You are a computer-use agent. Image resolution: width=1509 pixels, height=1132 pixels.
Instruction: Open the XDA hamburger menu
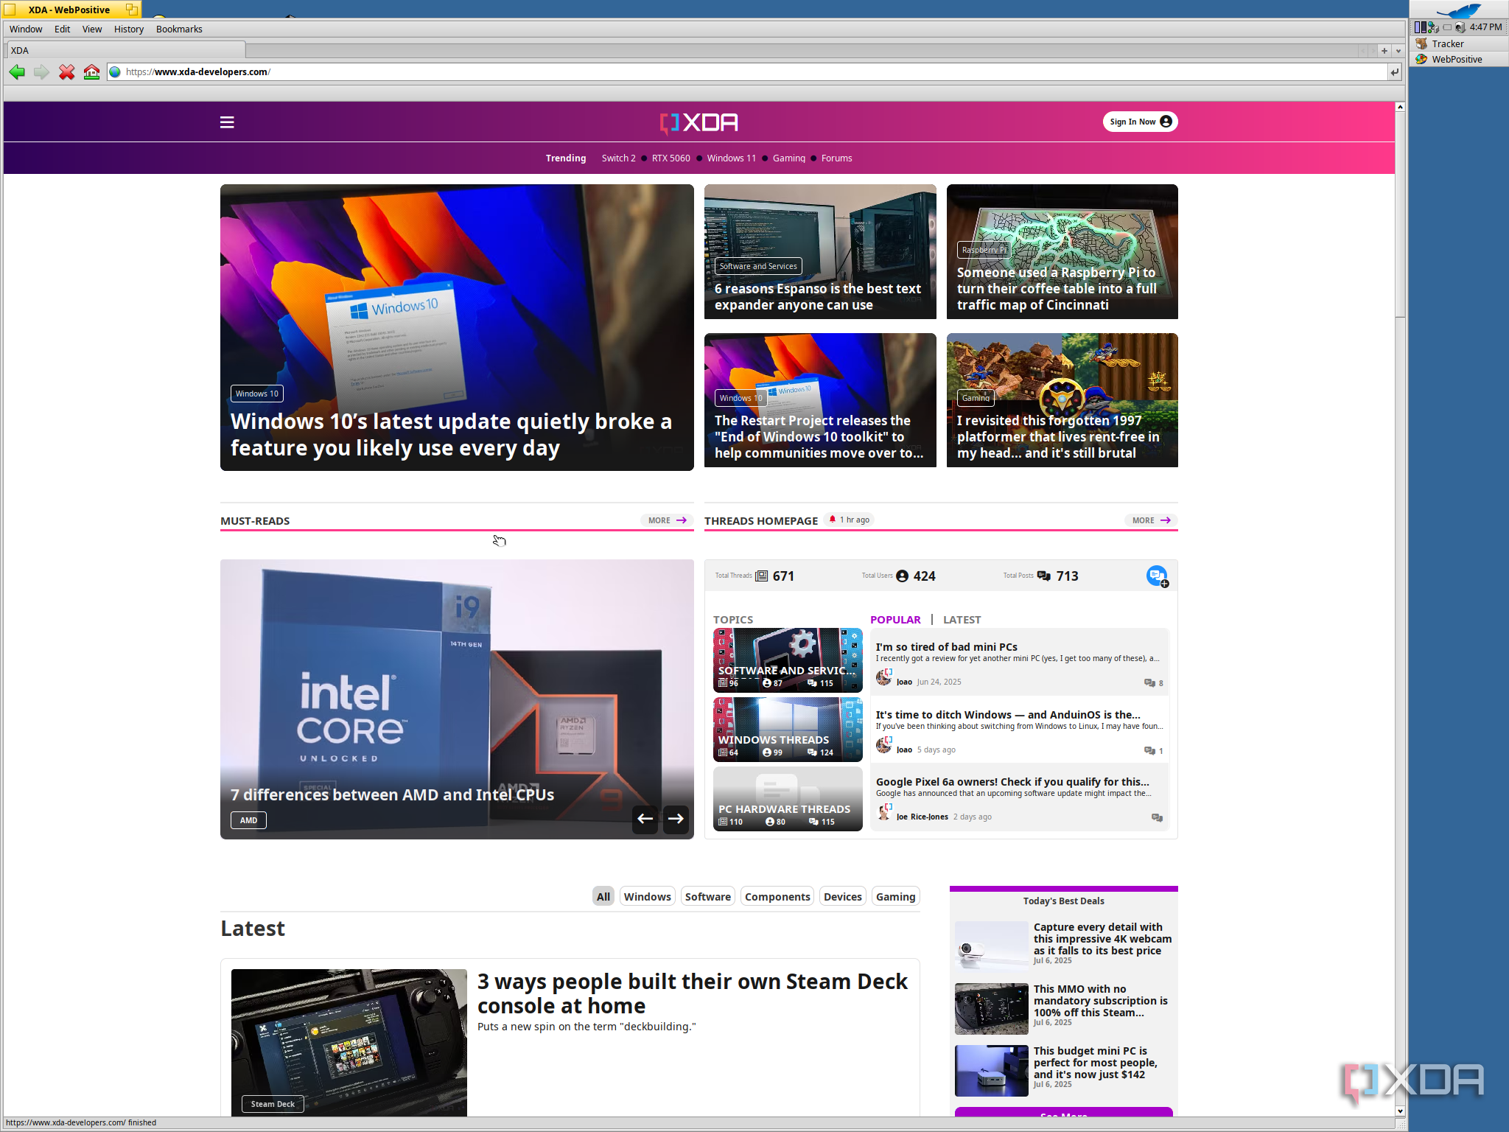click(227, 122)
